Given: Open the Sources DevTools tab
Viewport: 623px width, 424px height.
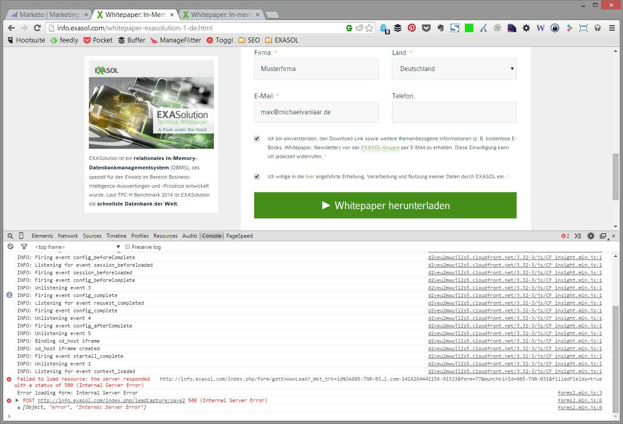Looking at the screenshot, I should (x=92, y=236).
